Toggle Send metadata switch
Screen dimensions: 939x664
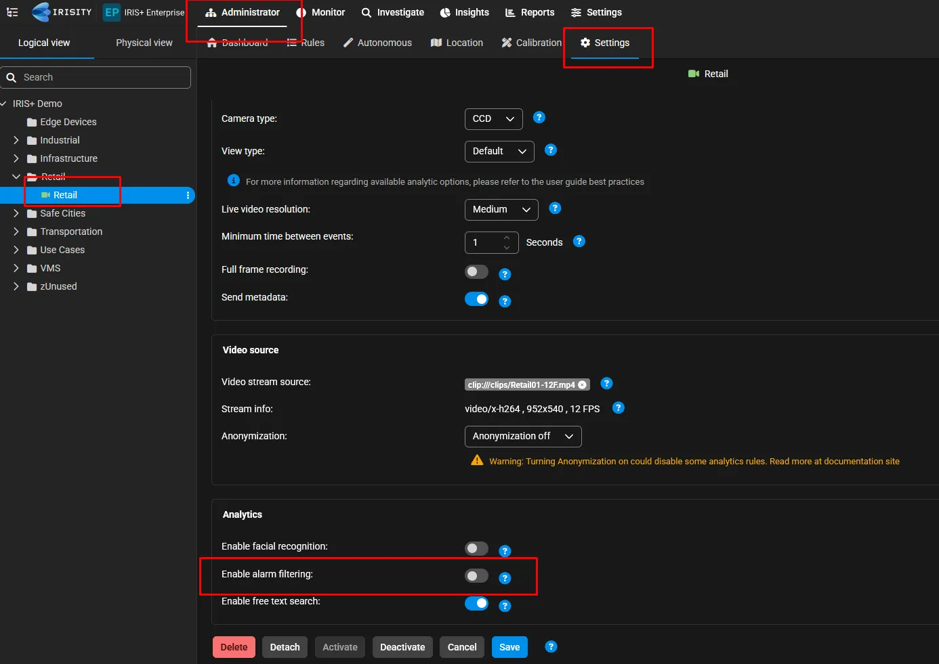pos(476,299)
